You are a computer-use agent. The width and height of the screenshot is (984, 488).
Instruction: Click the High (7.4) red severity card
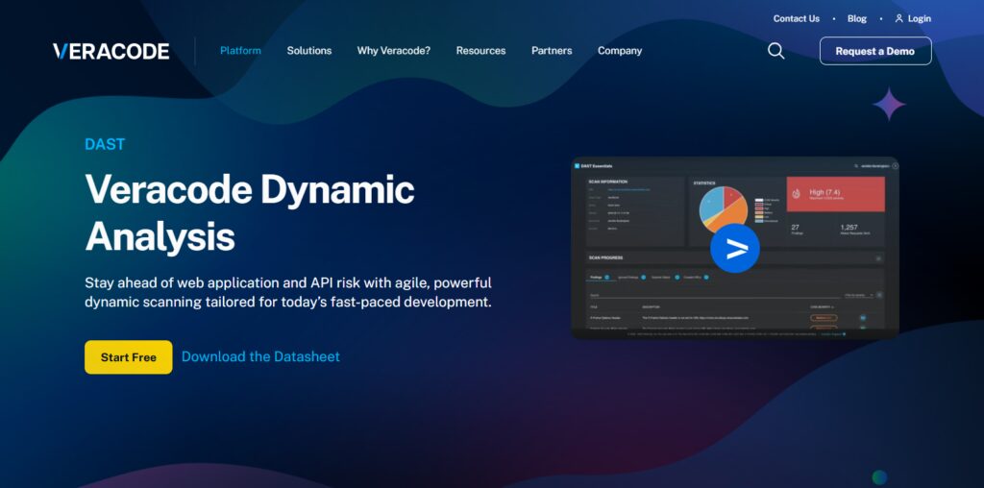(836, 194)
